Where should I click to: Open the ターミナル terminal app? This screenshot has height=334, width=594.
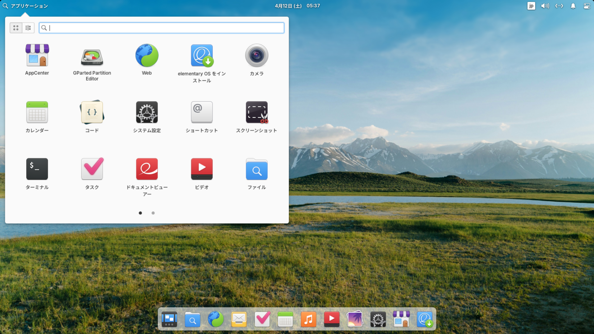tap(37, 169)
